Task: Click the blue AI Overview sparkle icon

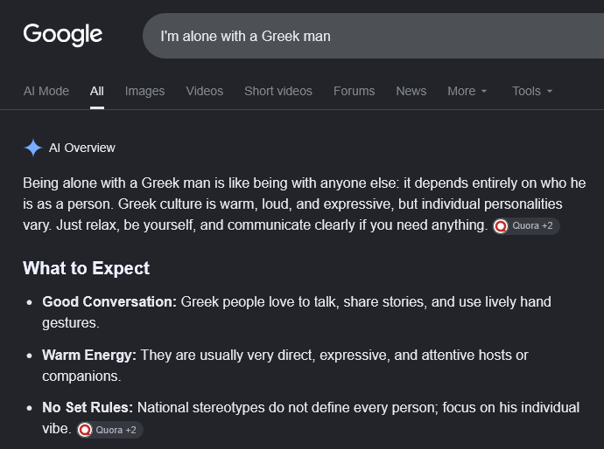Action: [x=33, y=148]
